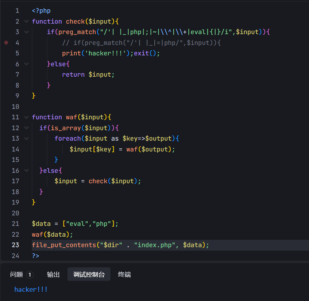Click the waf($data) call on line 22

(52, 234)
